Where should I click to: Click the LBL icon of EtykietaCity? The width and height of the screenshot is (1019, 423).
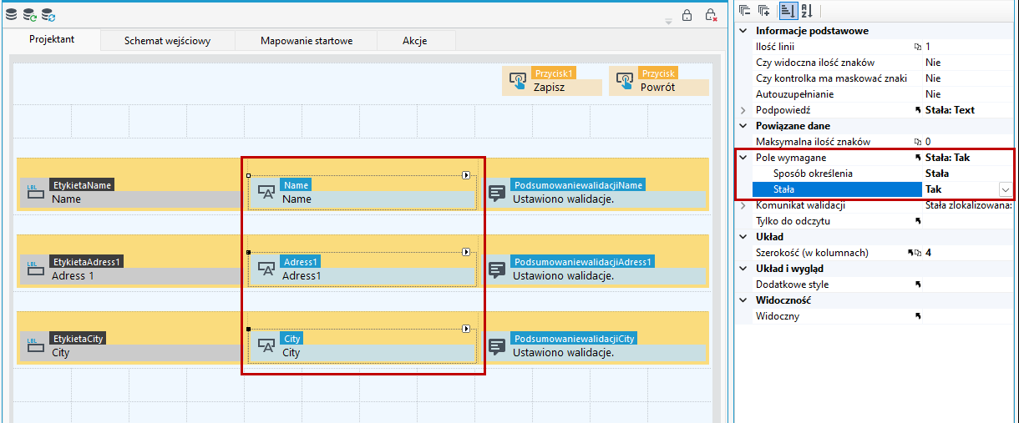(x=34, y=346)
